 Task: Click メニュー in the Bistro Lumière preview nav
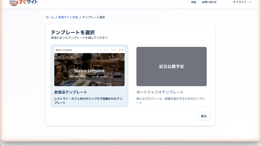(x=106, y=50)
